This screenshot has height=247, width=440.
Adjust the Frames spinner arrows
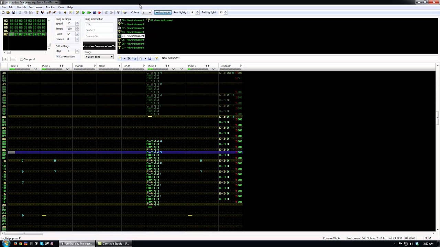point(77,39)
